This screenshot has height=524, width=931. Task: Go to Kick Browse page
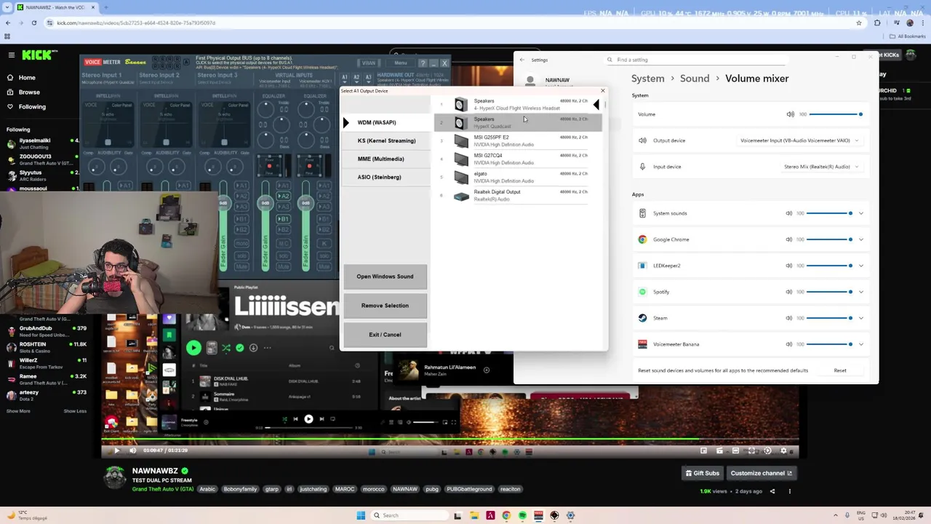pyautogui.click(x=29, y=92)
